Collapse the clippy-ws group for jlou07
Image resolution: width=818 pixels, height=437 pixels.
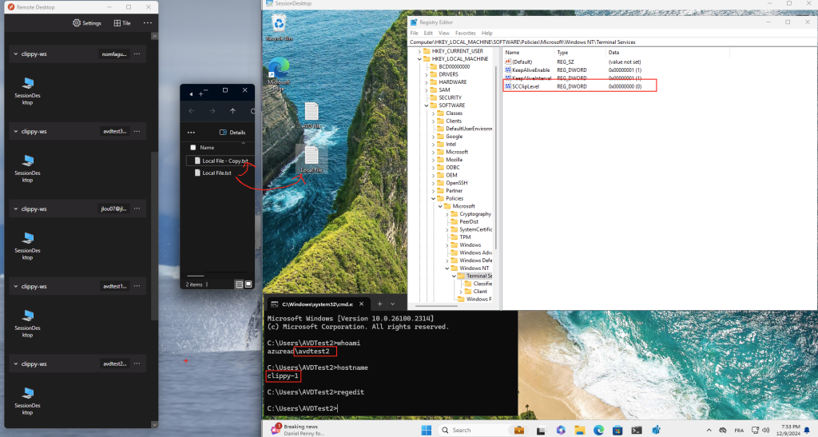[16, 209]
